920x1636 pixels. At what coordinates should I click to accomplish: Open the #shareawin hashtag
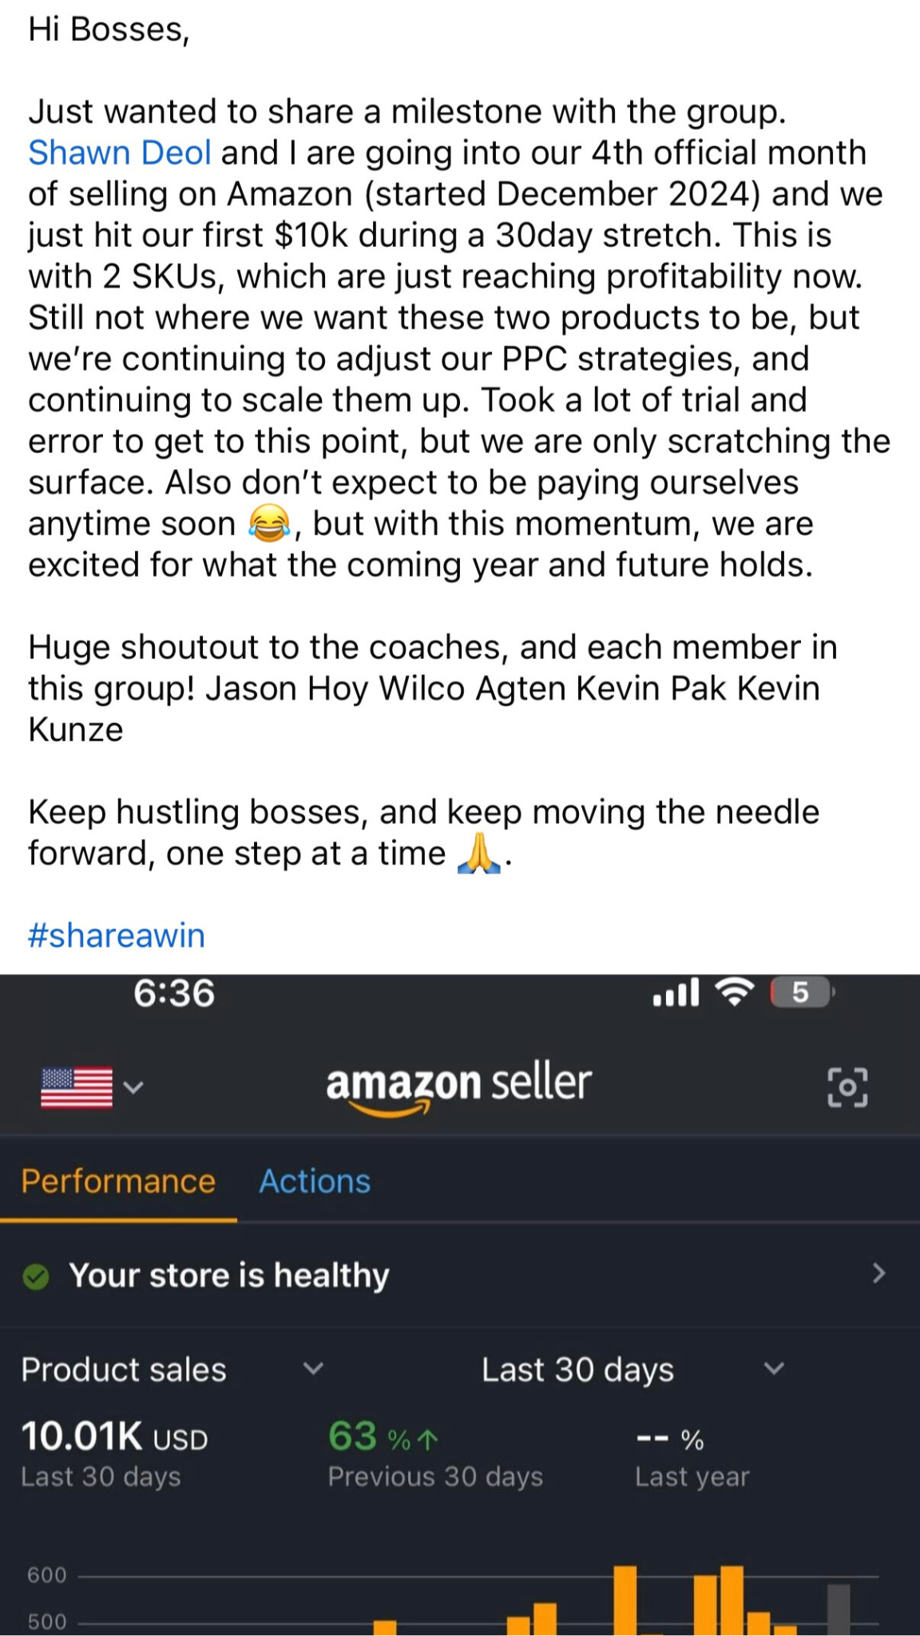click(117, 935)
